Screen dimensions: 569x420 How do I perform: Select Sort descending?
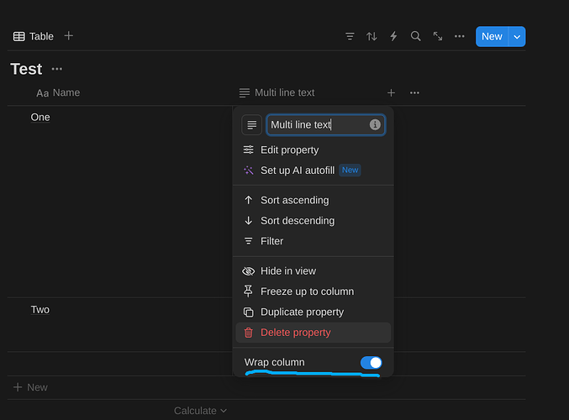313,221
